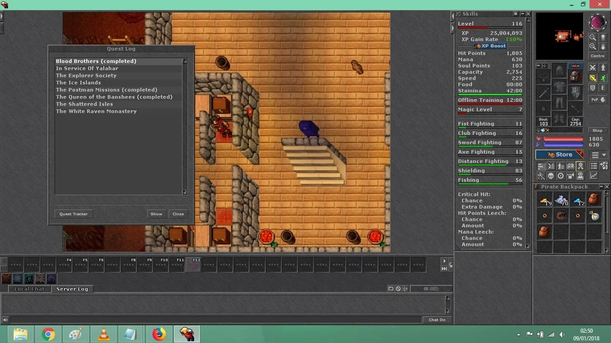Click the chat message input field

tap(216, 320)
